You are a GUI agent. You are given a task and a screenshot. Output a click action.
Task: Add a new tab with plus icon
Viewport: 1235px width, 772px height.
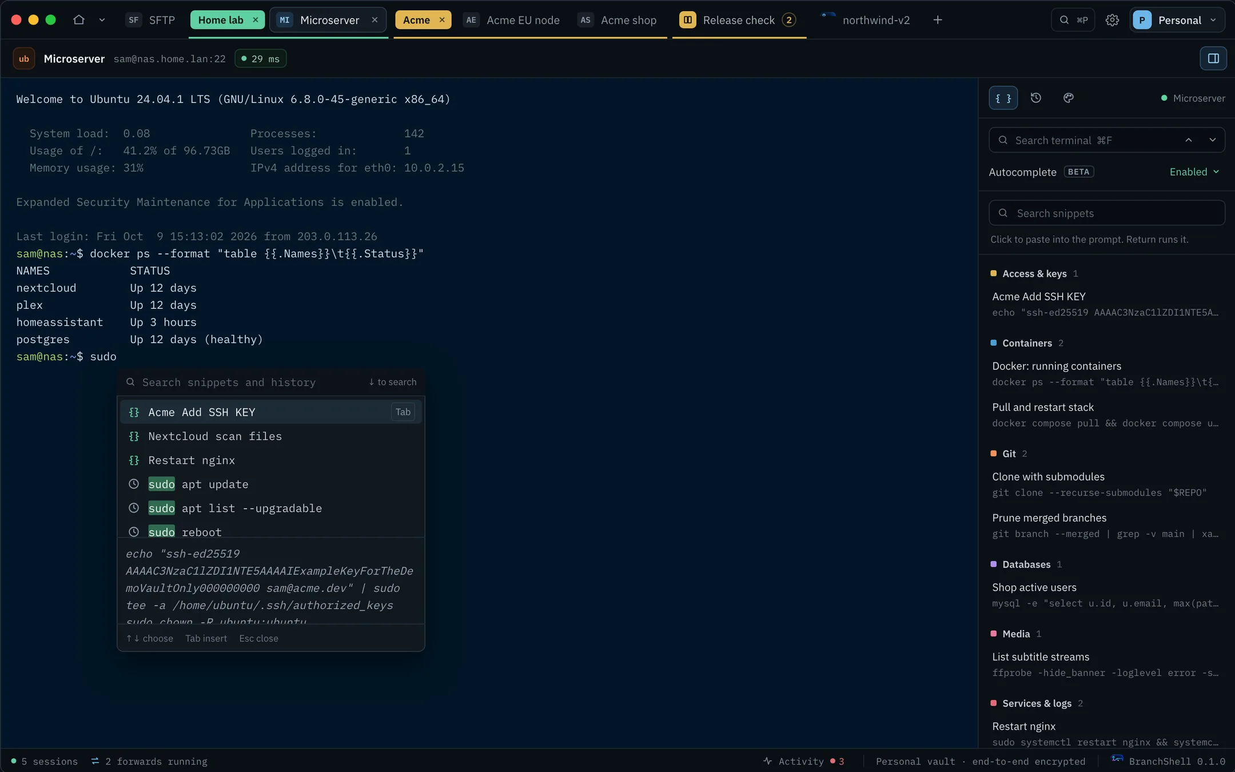coord(938,20)
